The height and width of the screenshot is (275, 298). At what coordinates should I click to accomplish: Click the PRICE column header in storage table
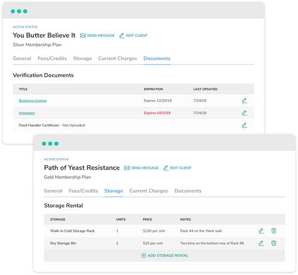coord(147,220)
